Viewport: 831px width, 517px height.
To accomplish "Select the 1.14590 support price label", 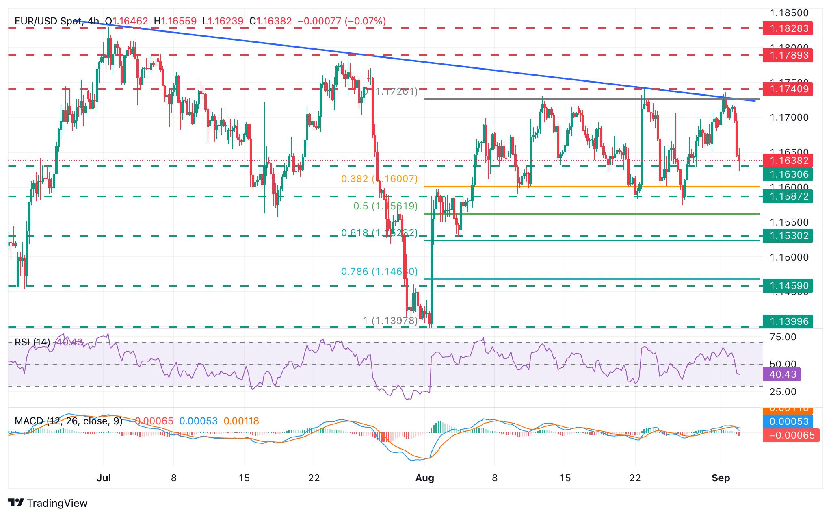I will coord(788,286).
